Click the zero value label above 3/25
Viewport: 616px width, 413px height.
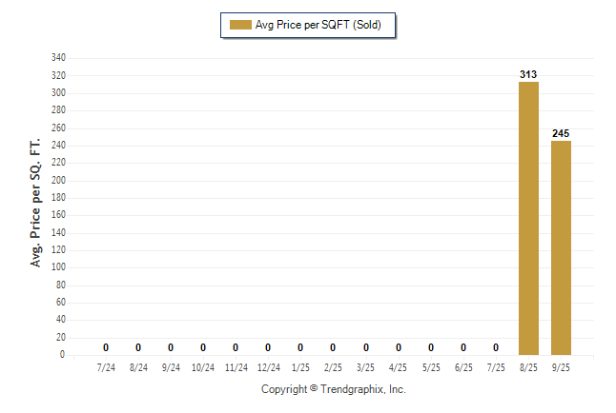pos(365,347)
